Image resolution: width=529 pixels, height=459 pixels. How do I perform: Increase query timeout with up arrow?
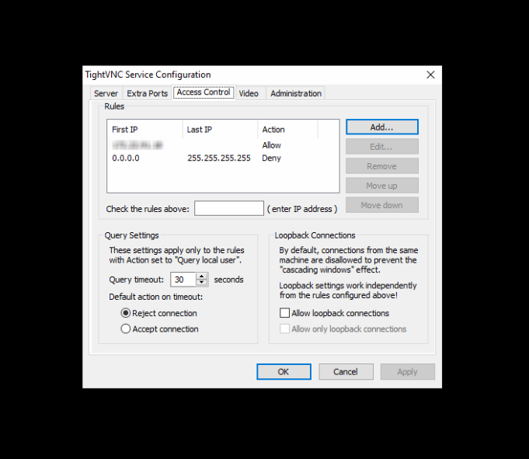point(203,276)
